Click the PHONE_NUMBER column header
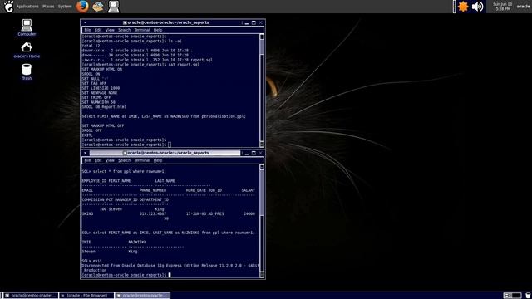 153,190
